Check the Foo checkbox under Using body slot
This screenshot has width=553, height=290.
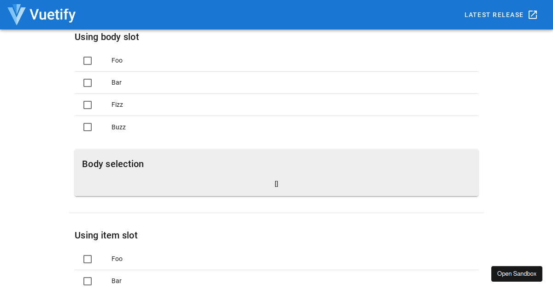[x=88, y=60]
